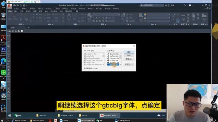Switch to the 管理 ribbon tab

point(41,11)
